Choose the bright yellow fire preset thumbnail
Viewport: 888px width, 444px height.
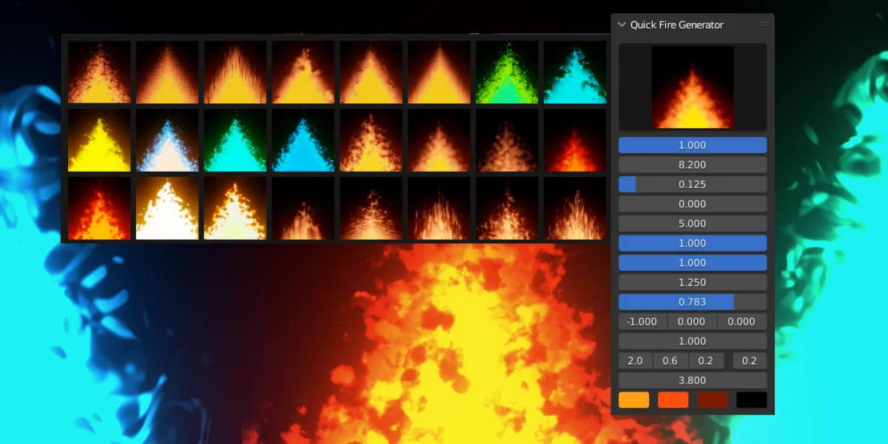point(99,141)
